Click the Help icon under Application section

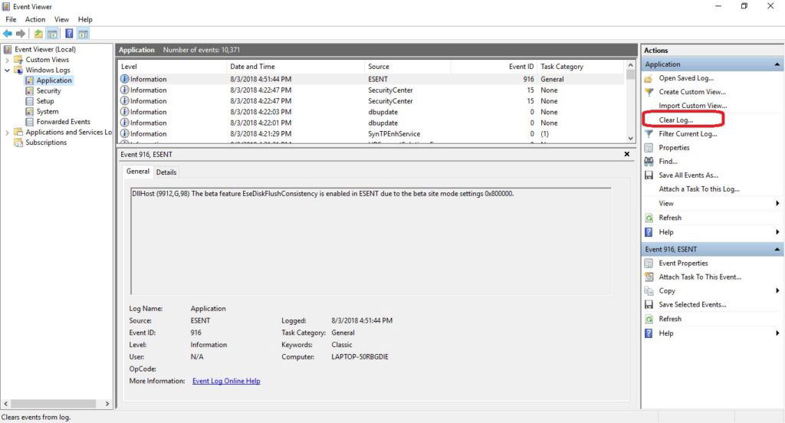click(x=649, y=231)
